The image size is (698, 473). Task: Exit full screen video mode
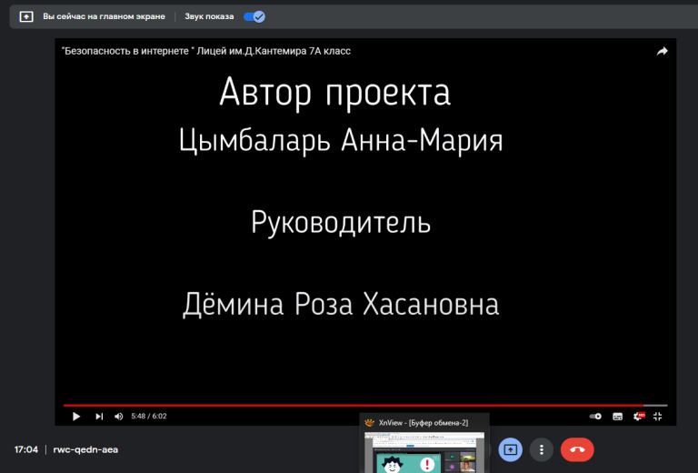657,417
